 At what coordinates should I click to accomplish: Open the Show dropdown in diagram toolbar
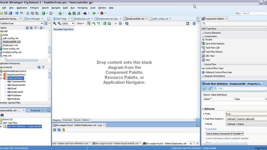point(81,23)
